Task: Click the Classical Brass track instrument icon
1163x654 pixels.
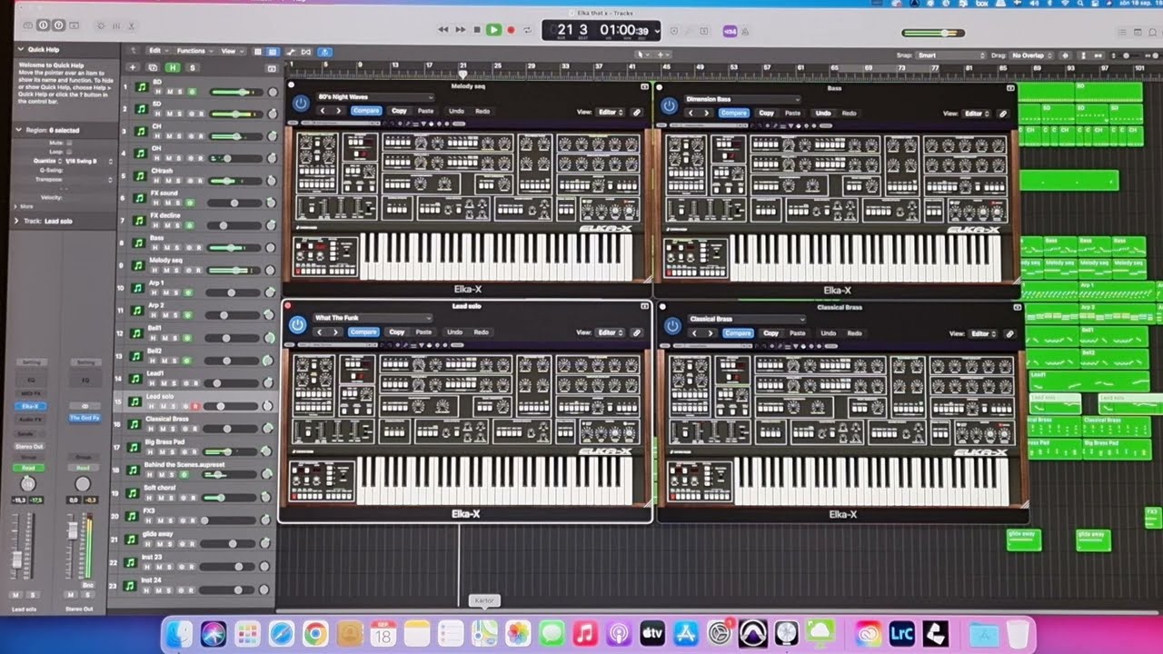Action: 134,423
